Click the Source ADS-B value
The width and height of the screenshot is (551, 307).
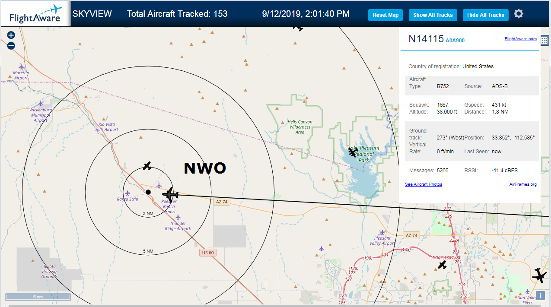click(500, 86)
